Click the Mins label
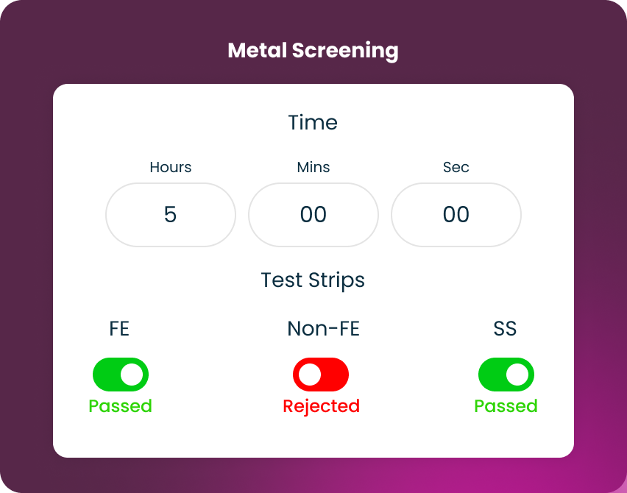Image resolution: width=627 pixels, height=493 pixels. (313, 167)
